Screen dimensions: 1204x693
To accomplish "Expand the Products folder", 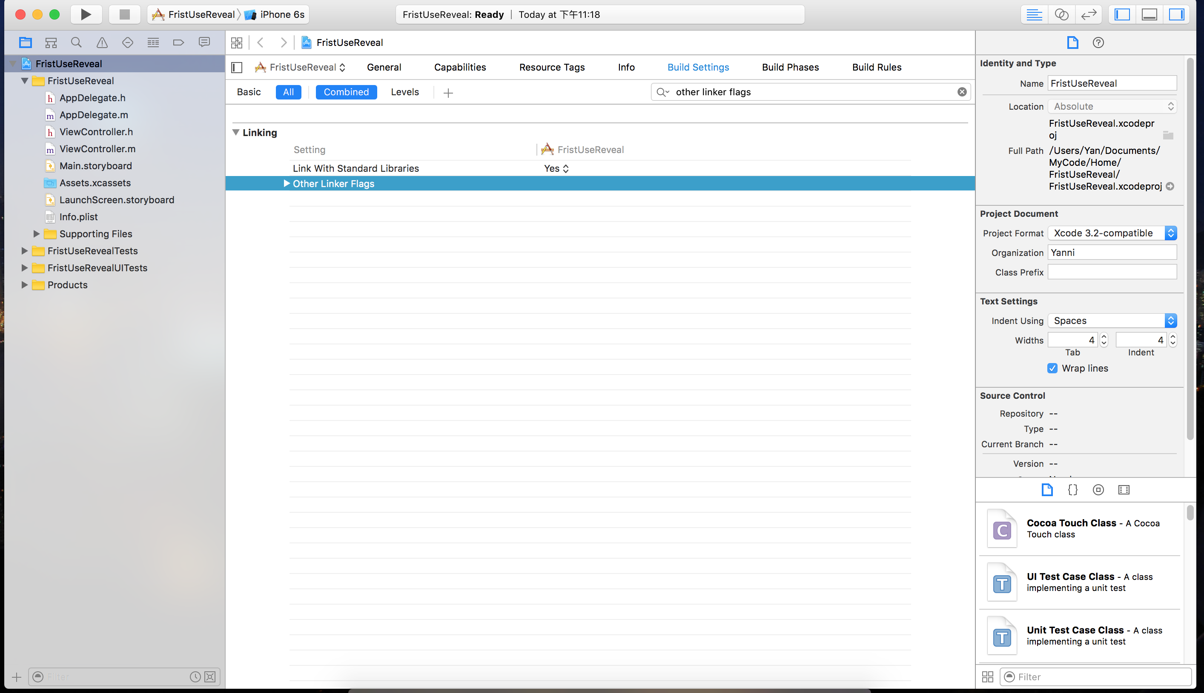I will pos(24,284).
